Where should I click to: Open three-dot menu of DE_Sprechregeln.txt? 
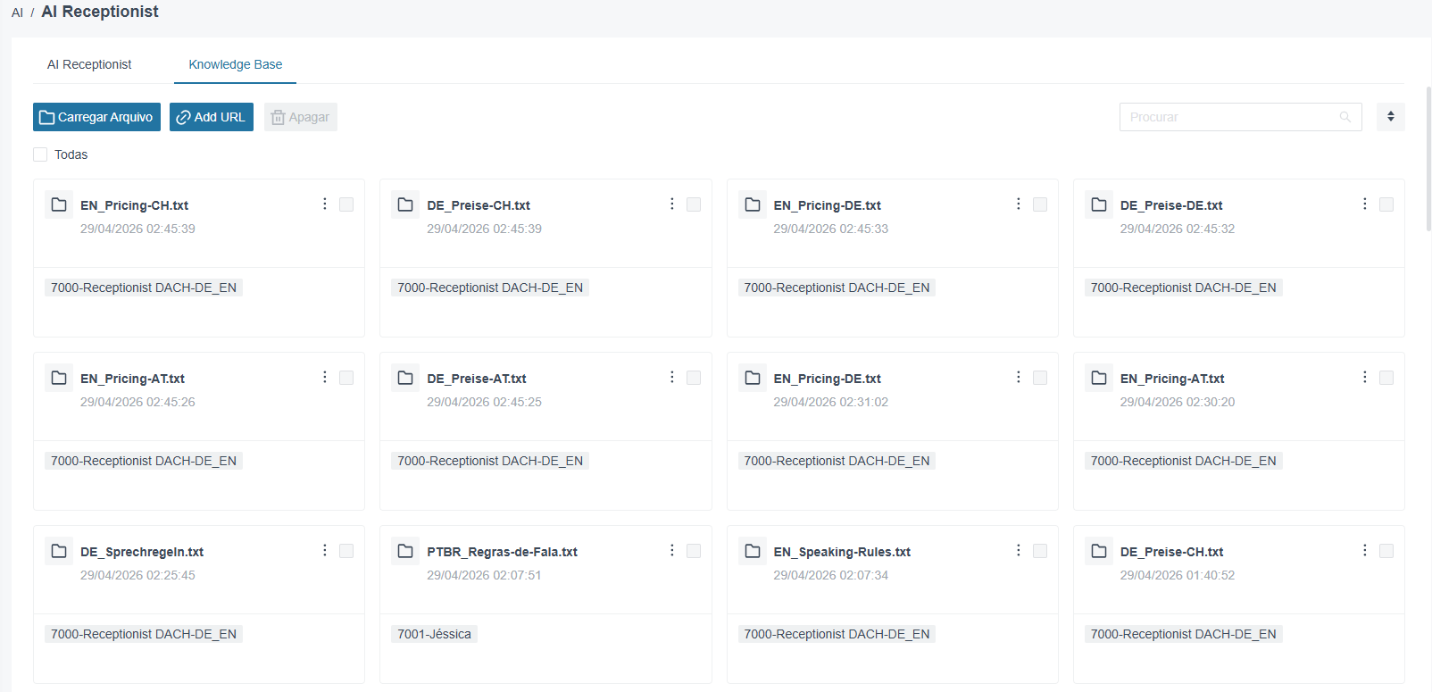[x=325, y=550]
